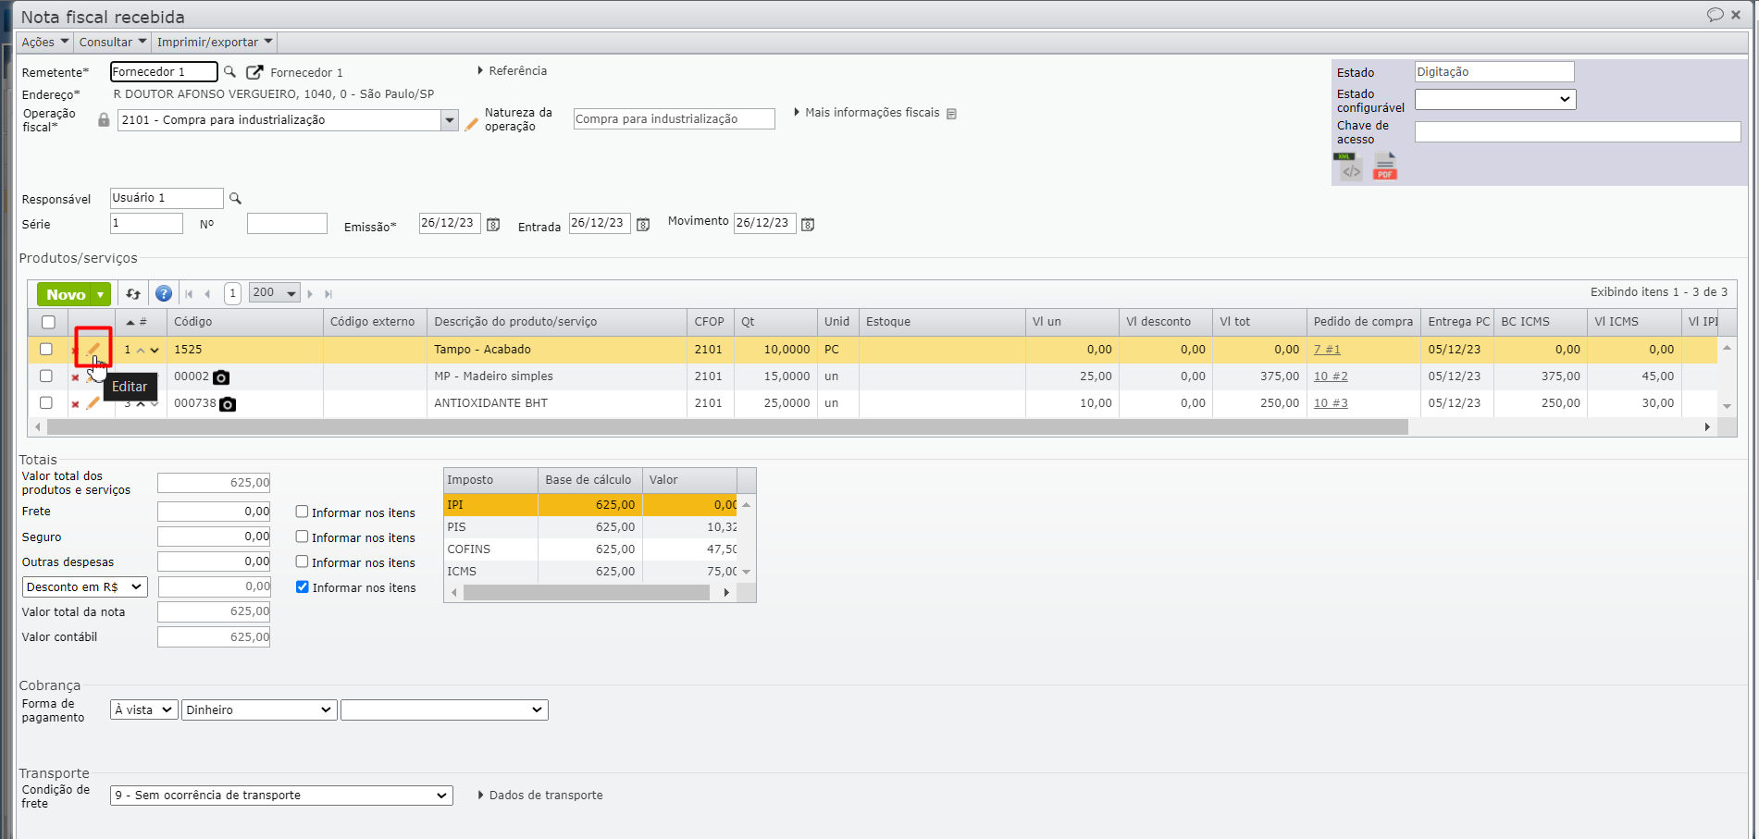This screenshot has height=839, width=1759.
Task: Select the checkbox for the Tampo - Acabado row
Action: [46, 350]
